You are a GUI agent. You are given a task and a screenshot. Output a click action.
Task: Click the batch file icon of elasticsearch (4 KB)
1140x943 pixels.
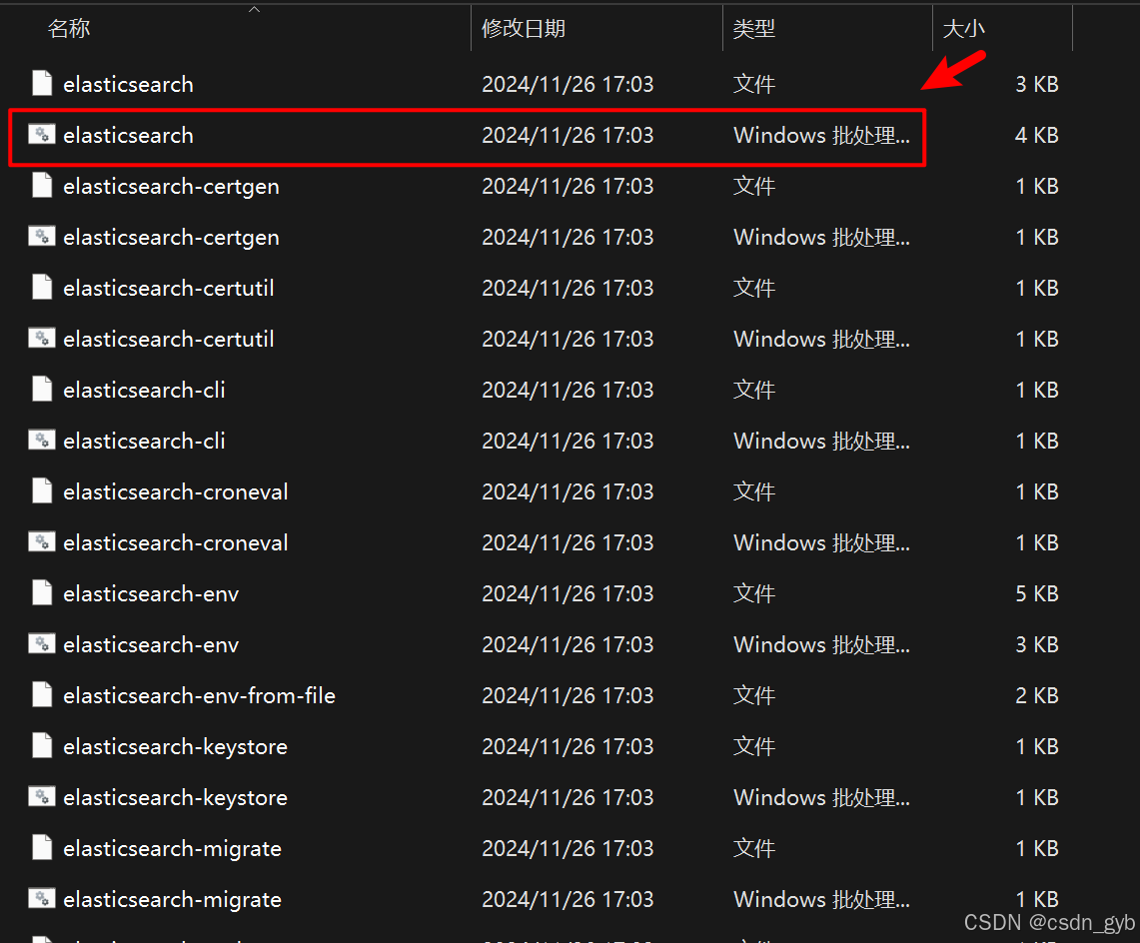(42, 135)
